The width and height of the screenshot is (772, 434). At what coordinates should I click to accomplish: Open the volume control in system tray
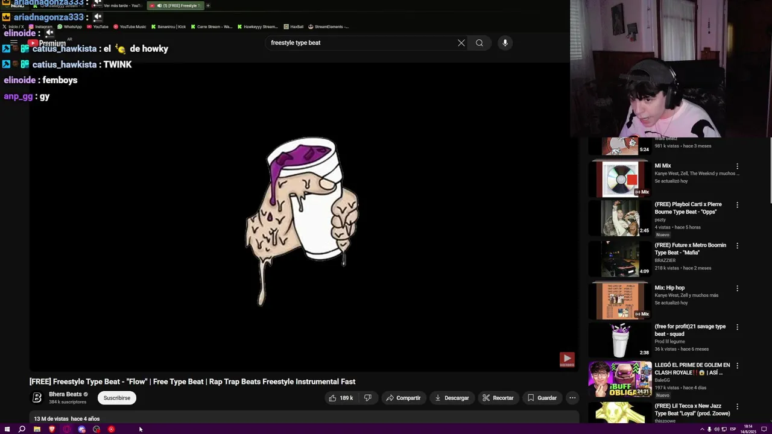(x=717, y=429)
